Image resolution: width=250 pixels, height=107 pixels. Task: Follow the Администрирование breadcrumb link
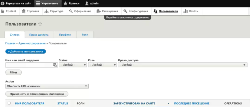tap(32, 43)
